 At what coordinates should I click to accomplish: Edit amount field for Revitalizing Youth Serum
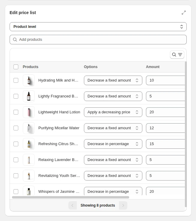point(165,176)
